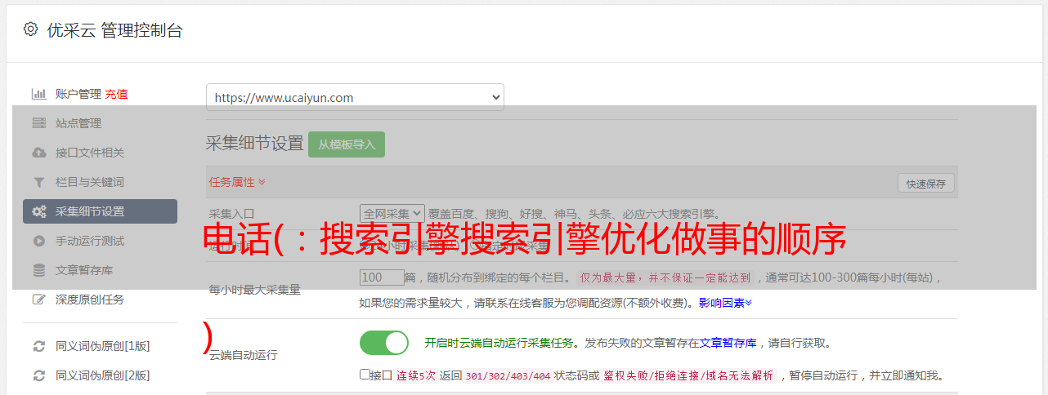Open 接口文件相关 in the sidebar
The image size is (1048, 395).
(x=90, y=153)
